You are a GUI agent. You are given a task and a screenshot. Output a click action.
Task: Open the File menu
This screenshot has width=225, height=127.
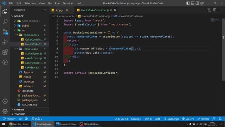click(11, 3)
